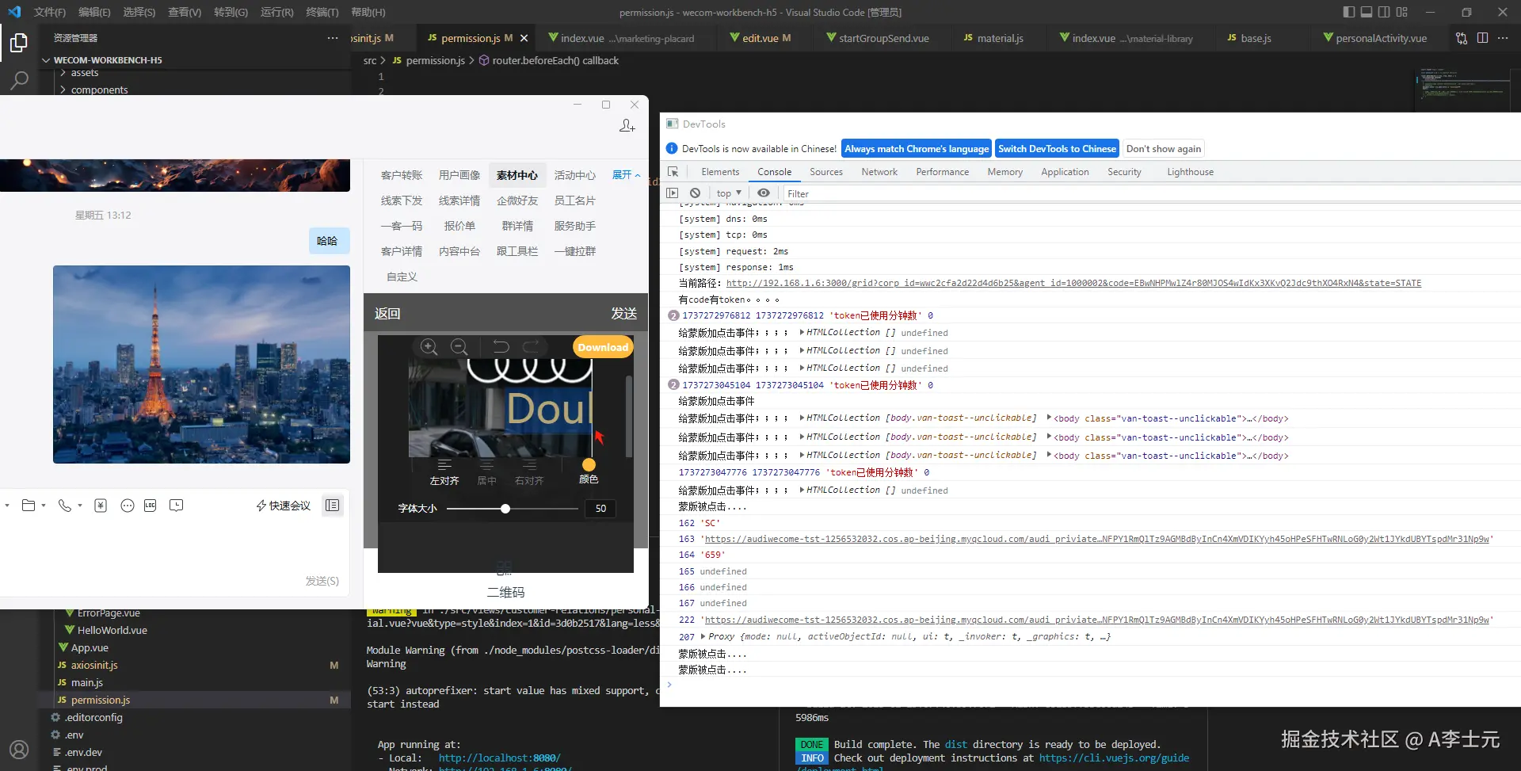
Task: Start a quick meeting (快速会议)
Action: (283, 506)
